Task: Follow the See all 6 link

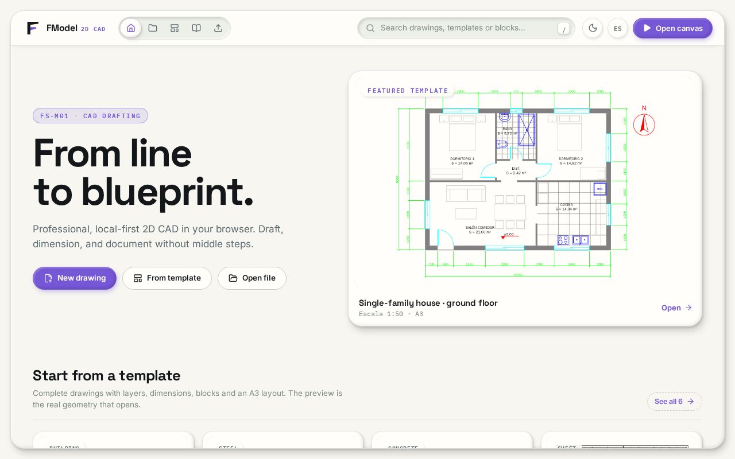Action: 674,402
